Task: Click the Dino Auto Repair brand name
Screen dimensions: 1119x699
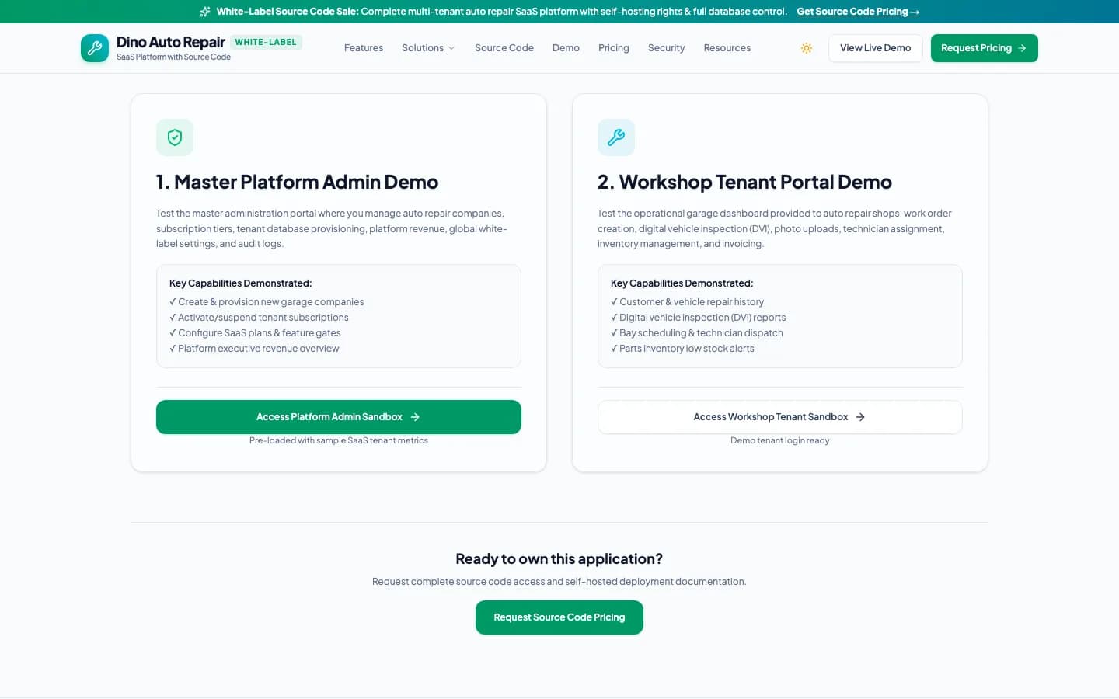Action: 171,42
